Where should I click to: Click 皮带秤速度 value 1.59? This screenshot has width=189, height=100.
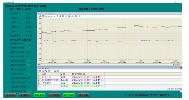click(28, 13)
